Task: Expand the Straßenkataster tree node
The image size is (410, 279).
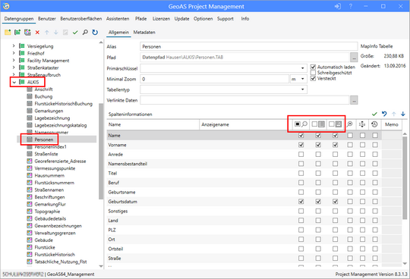Action: [x=14, y=67]
